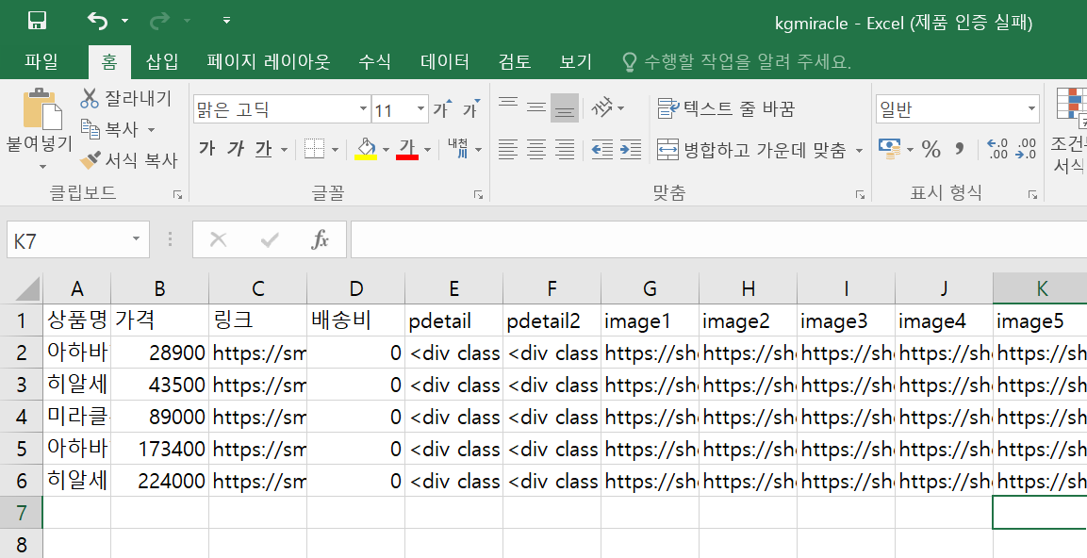Click the insert function fx icon
Screen dimensions: 1087x558
(x=321, y=240)
